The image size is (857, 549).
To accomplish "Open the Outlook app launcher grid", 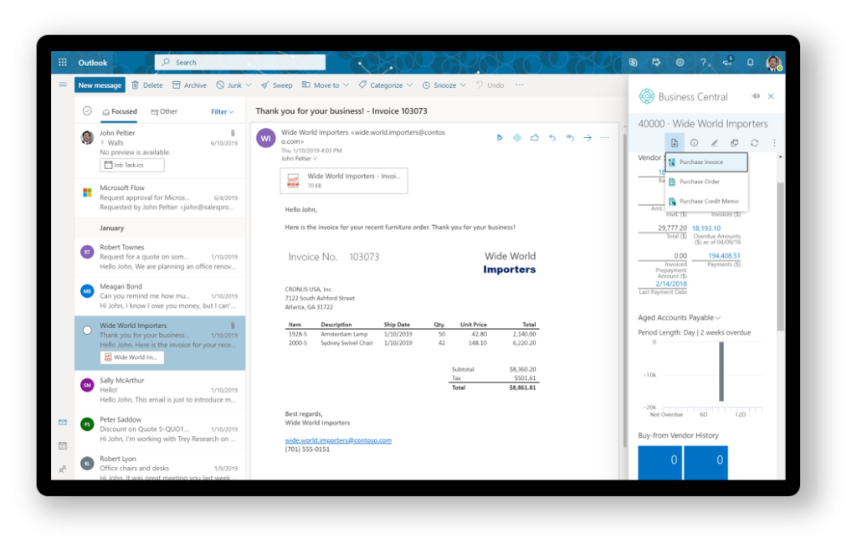I will (x=63, y=63).
